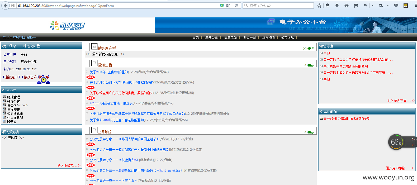Open notice 关于2016年元旦放假的通知
This screenshot has height=185, width=417.
coord(109,72)
